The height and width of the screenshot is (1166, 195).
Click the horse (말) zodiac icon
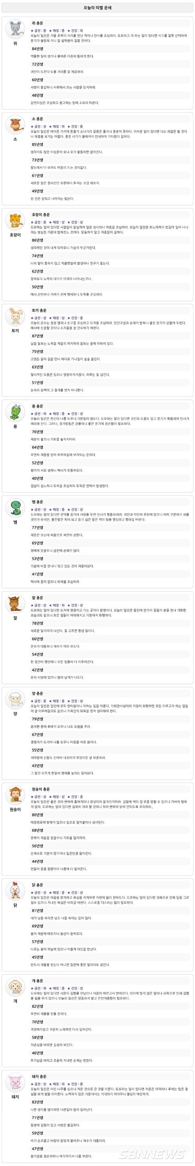(15, 604)
